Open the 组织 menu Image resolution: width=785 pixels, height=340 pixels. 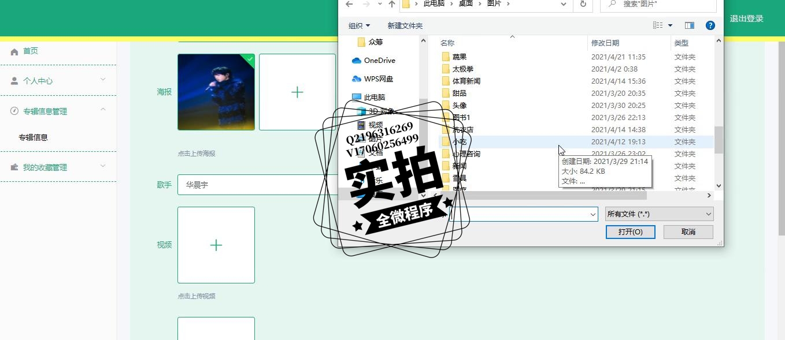coord(359,25)
